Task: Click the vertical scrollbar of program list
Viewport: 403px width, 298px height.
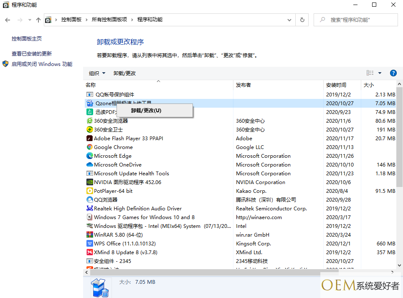Action: click(x=399, y=138)
